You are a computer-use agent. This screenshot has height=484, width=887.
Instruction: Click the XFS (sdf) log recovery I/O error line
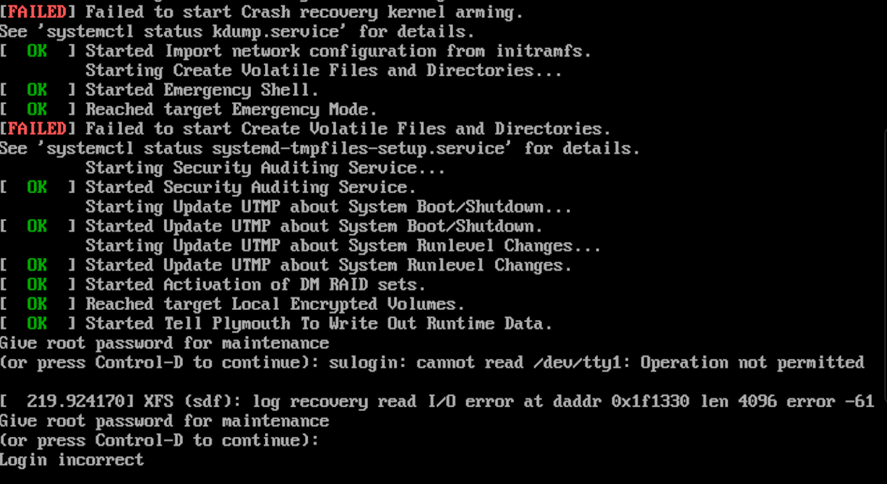click(x=437, y=401)
